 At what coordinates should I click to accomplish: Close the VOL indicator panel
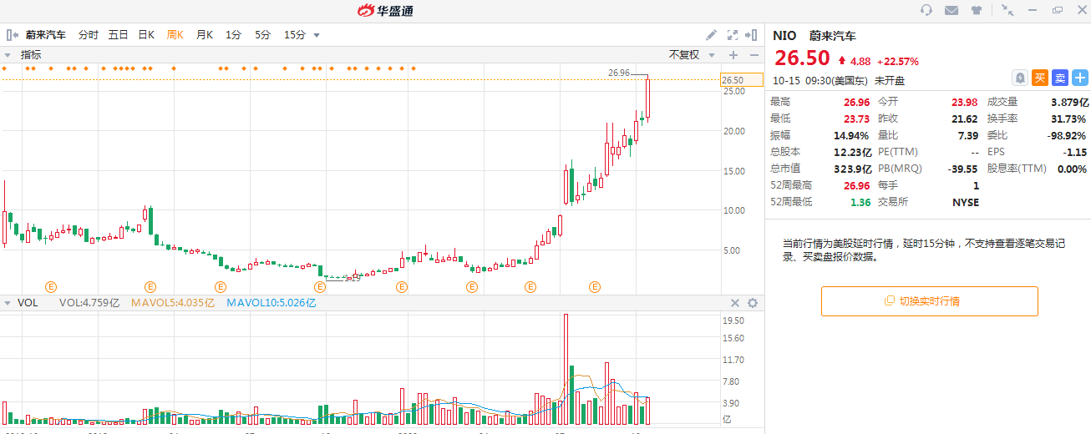[x=735, y=303]
